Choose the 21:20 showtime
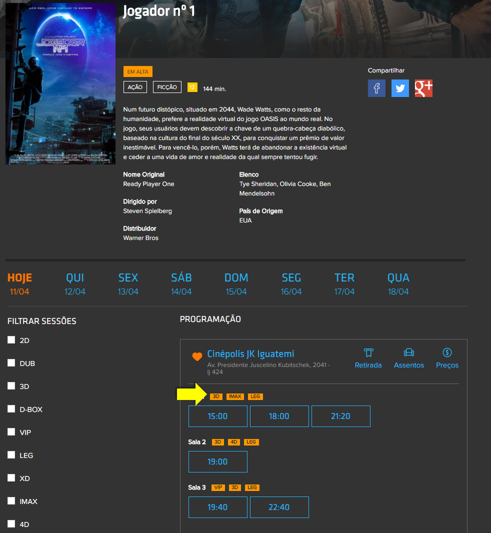This screenshot has height=533, width=491. pos(341,416)
